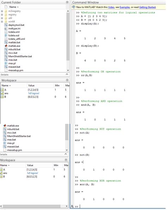The image size is (167, 210).
Task: Open the Current Folder panel actions menu
Action: [67, 2]
